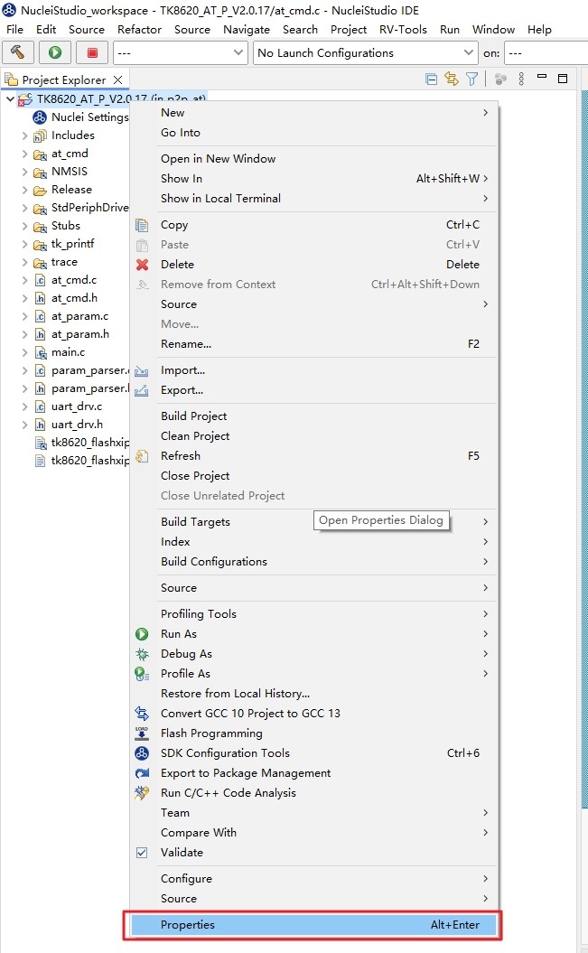Screen dimensions: 588x953
Task: Click the Run As green icon
Action: pyautogui.click(x=142, y=634)
